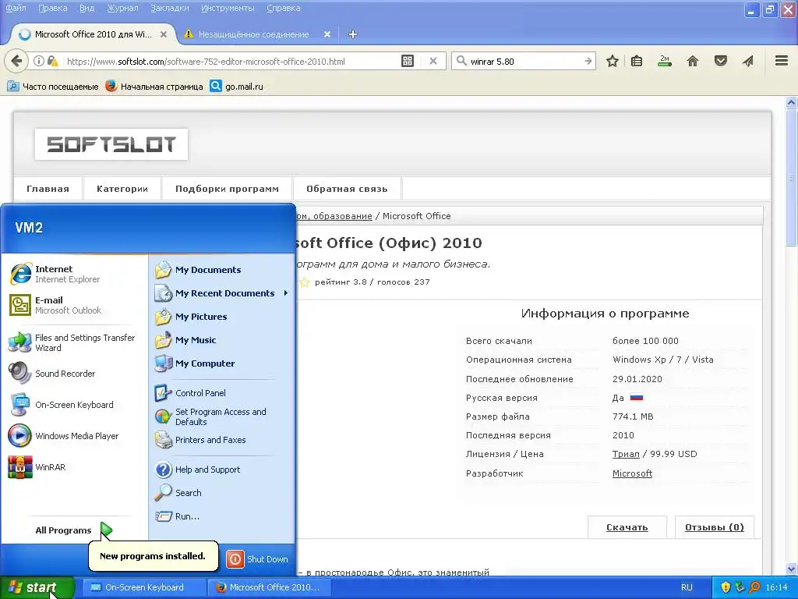Screen dimensions: 798x599
Task: Click the paper plane send icon
Action: click(747, 61)
